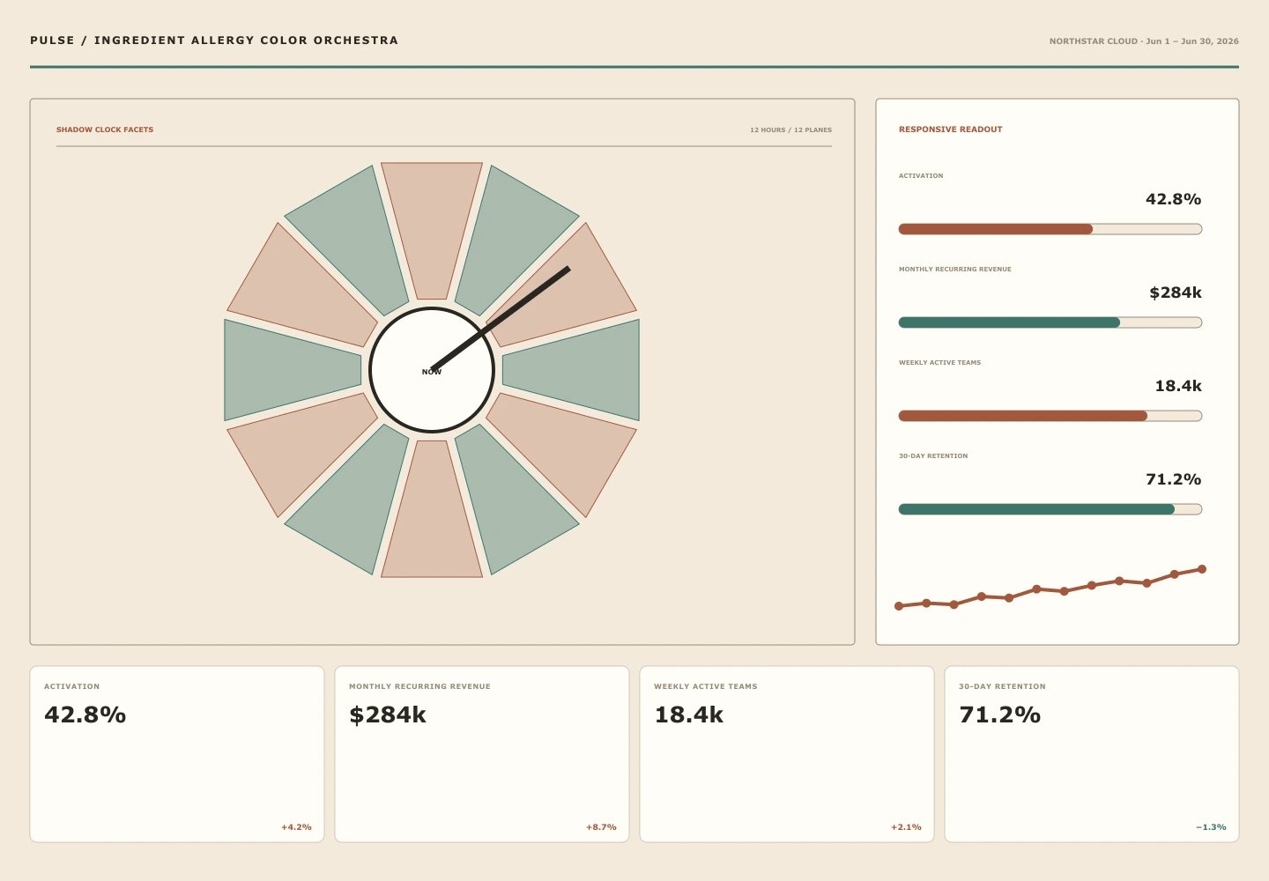Click the first point on the sparkline
The height and width of the screenshot is (881, 1269).
[x=899, y=606]
